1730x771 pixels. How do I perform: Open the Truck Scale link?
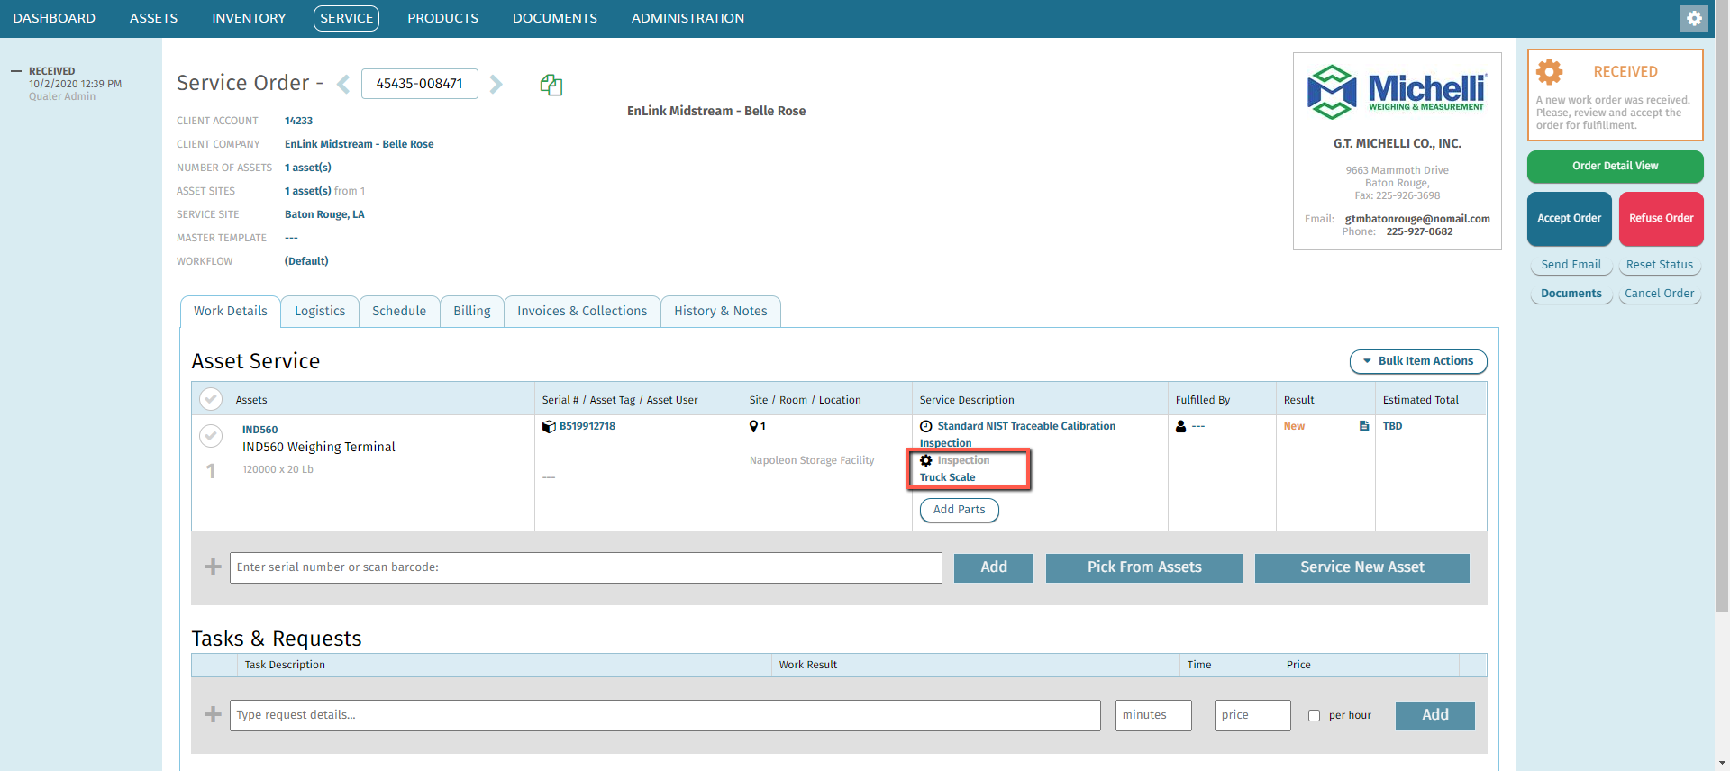point(947,477)
